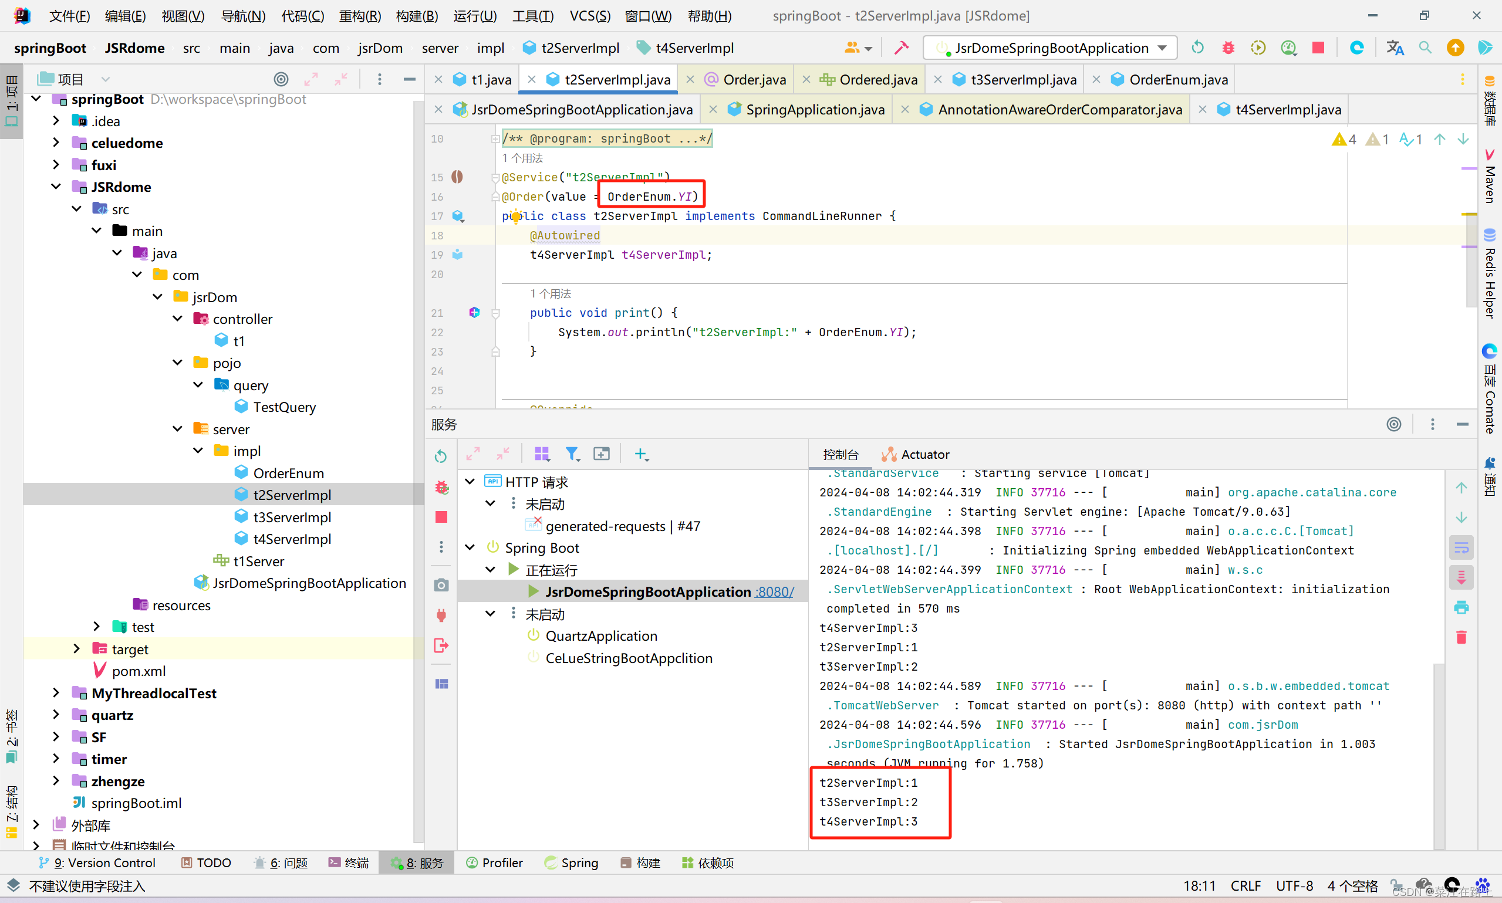Click the Translate icon in top toolbar
Screen dimensions: 1502x903
point(1394,48)
